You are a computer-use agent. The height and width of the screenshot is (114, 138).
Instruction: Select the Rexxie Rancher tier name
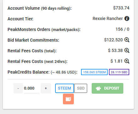pos(108,18)
